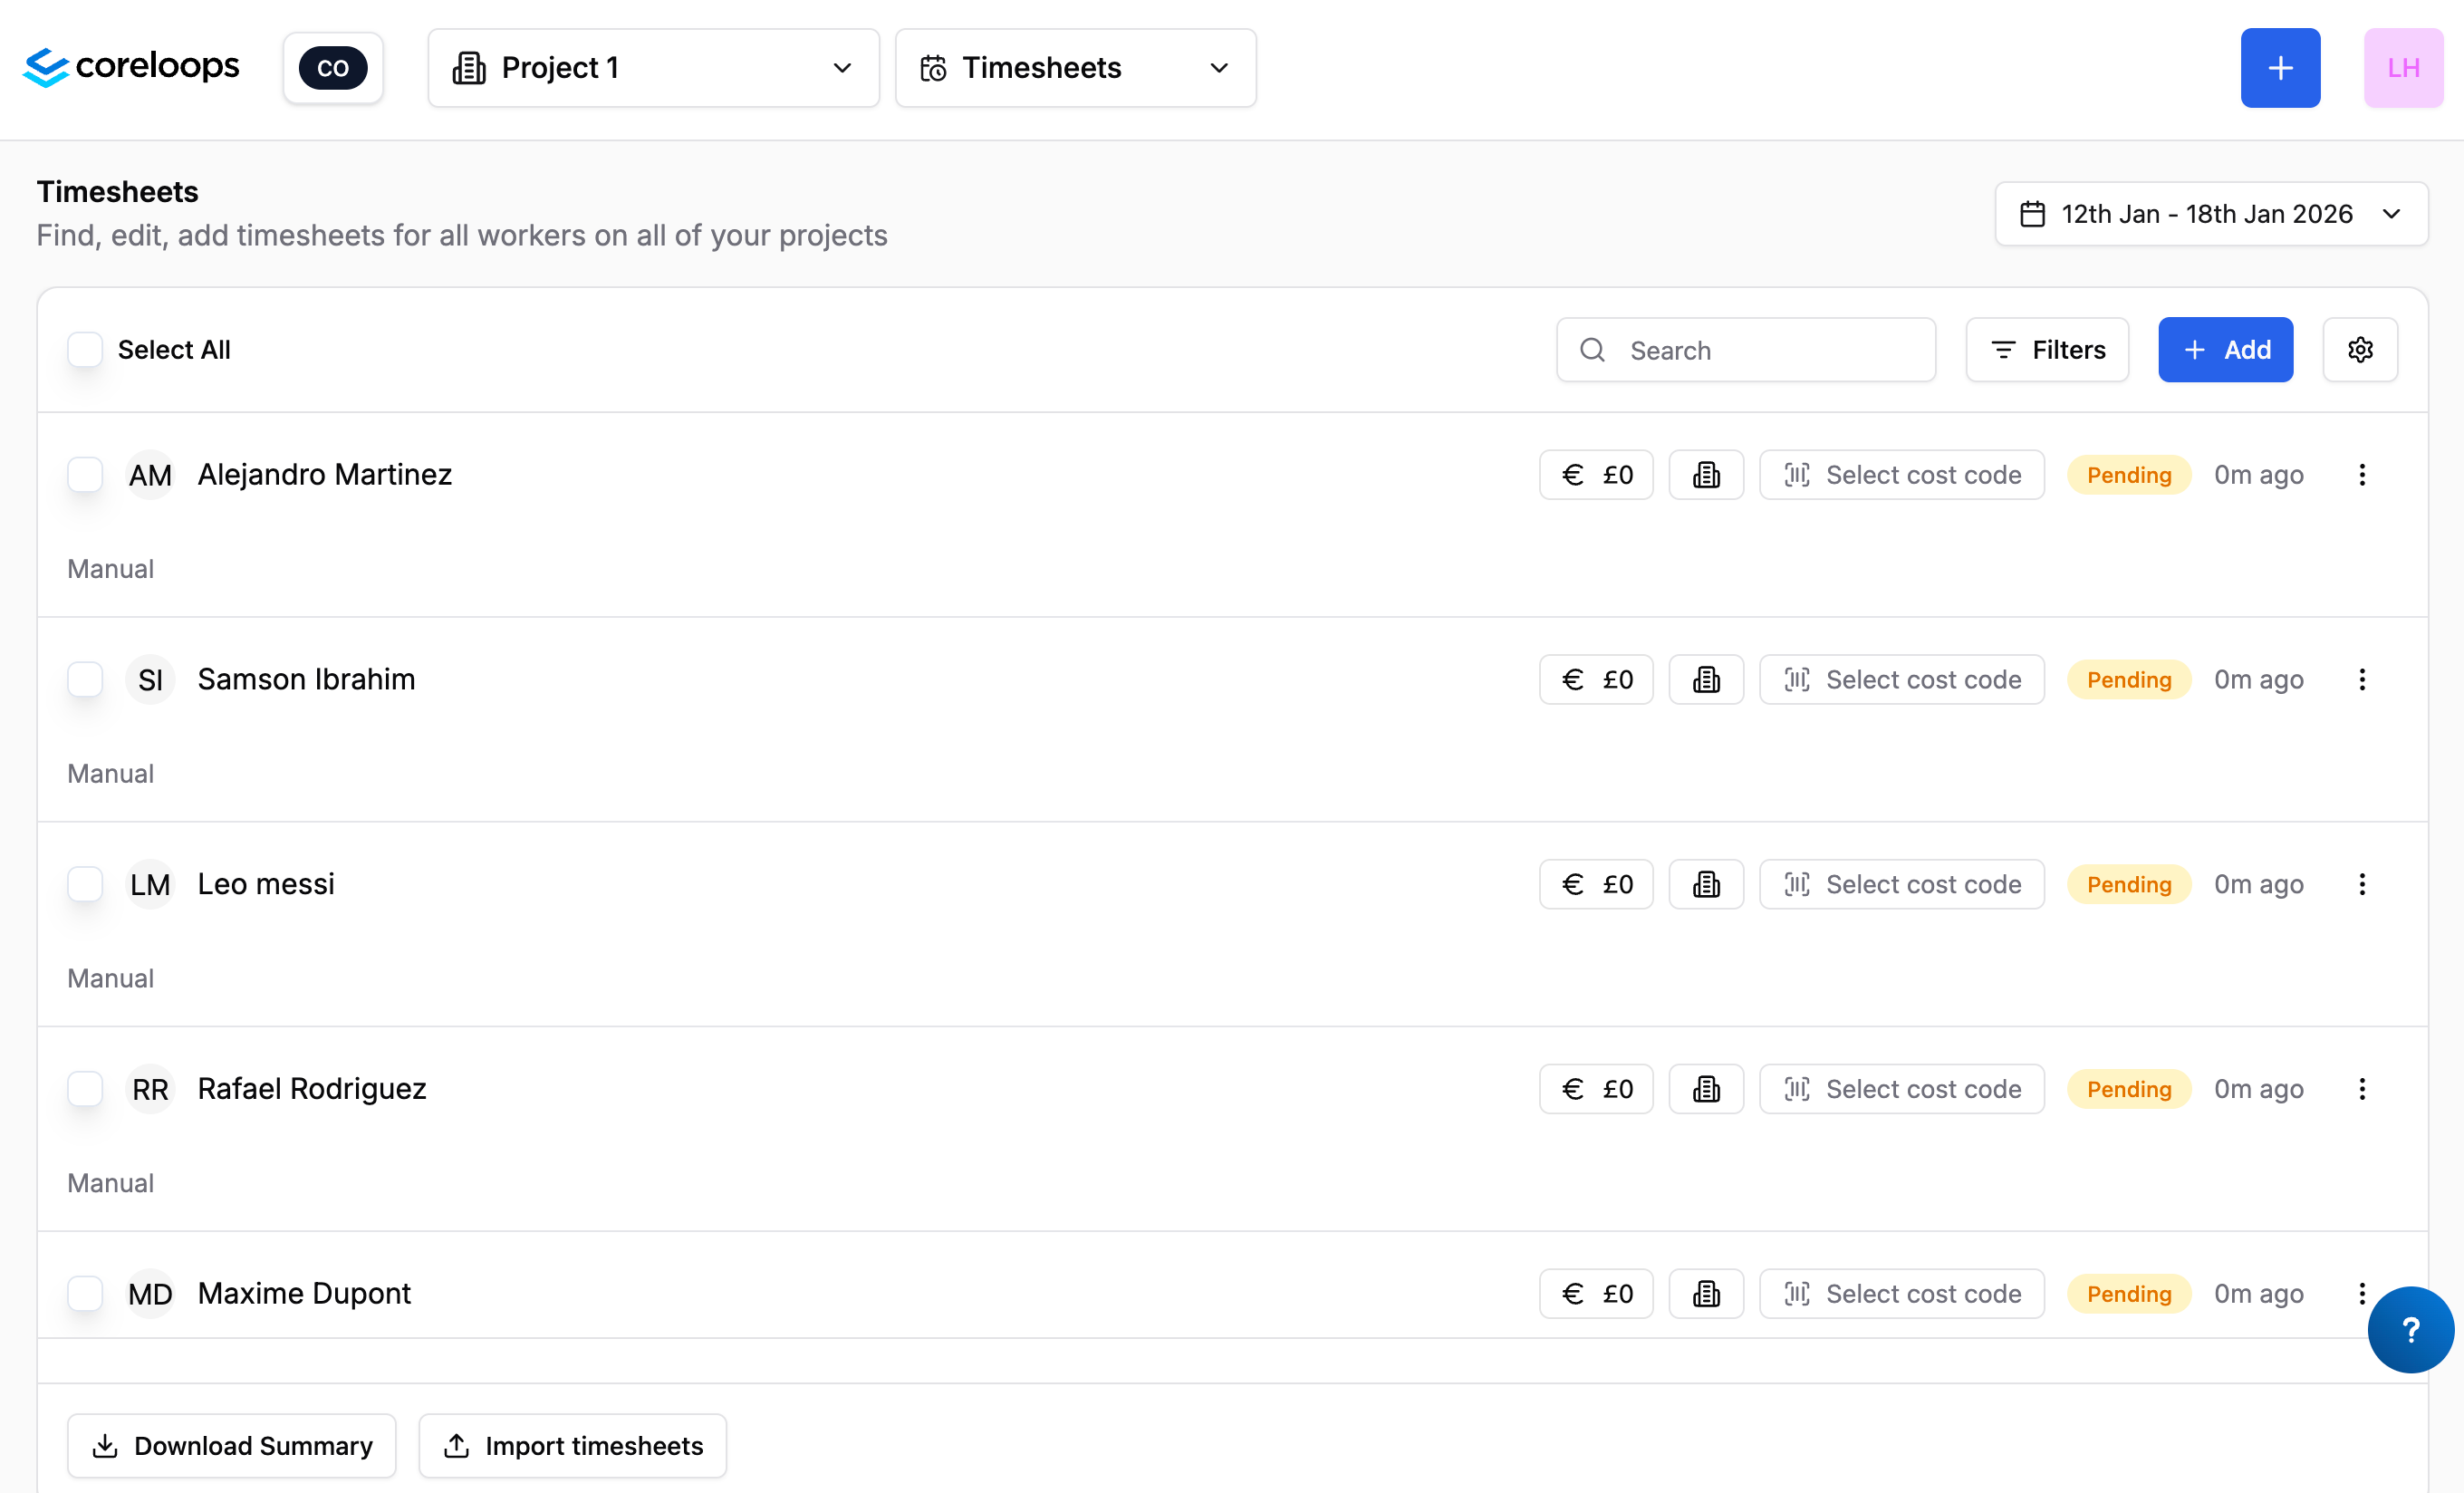
Task: Click SI avatar of Samson Ibrahim
Action: [150, 680]
